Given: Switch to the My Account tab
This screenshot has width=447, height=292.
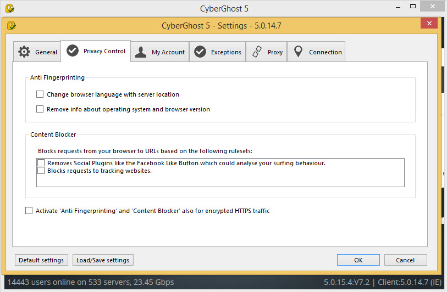Looking at the screenshot, I should point(160,52).
